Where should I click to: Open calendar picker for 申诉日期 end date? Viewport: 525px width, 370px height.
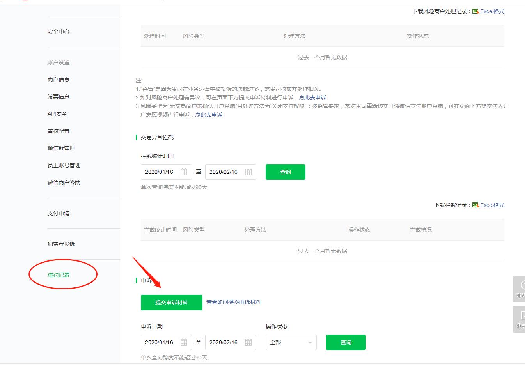(x=248, y=342)
